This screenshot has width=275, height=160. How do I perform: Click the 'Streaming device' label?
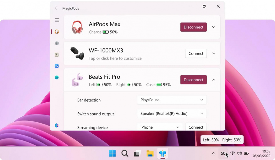click(x=92, y=128)
